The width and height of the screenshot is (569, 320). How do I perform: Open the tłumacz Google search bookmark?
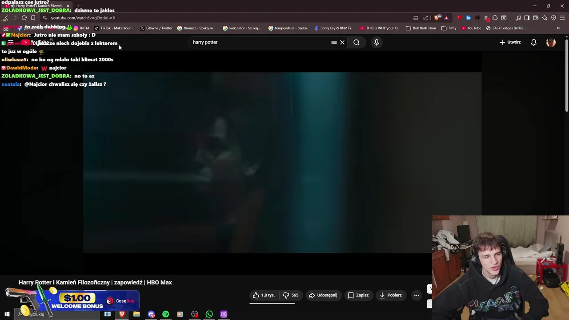coord(196,28)
